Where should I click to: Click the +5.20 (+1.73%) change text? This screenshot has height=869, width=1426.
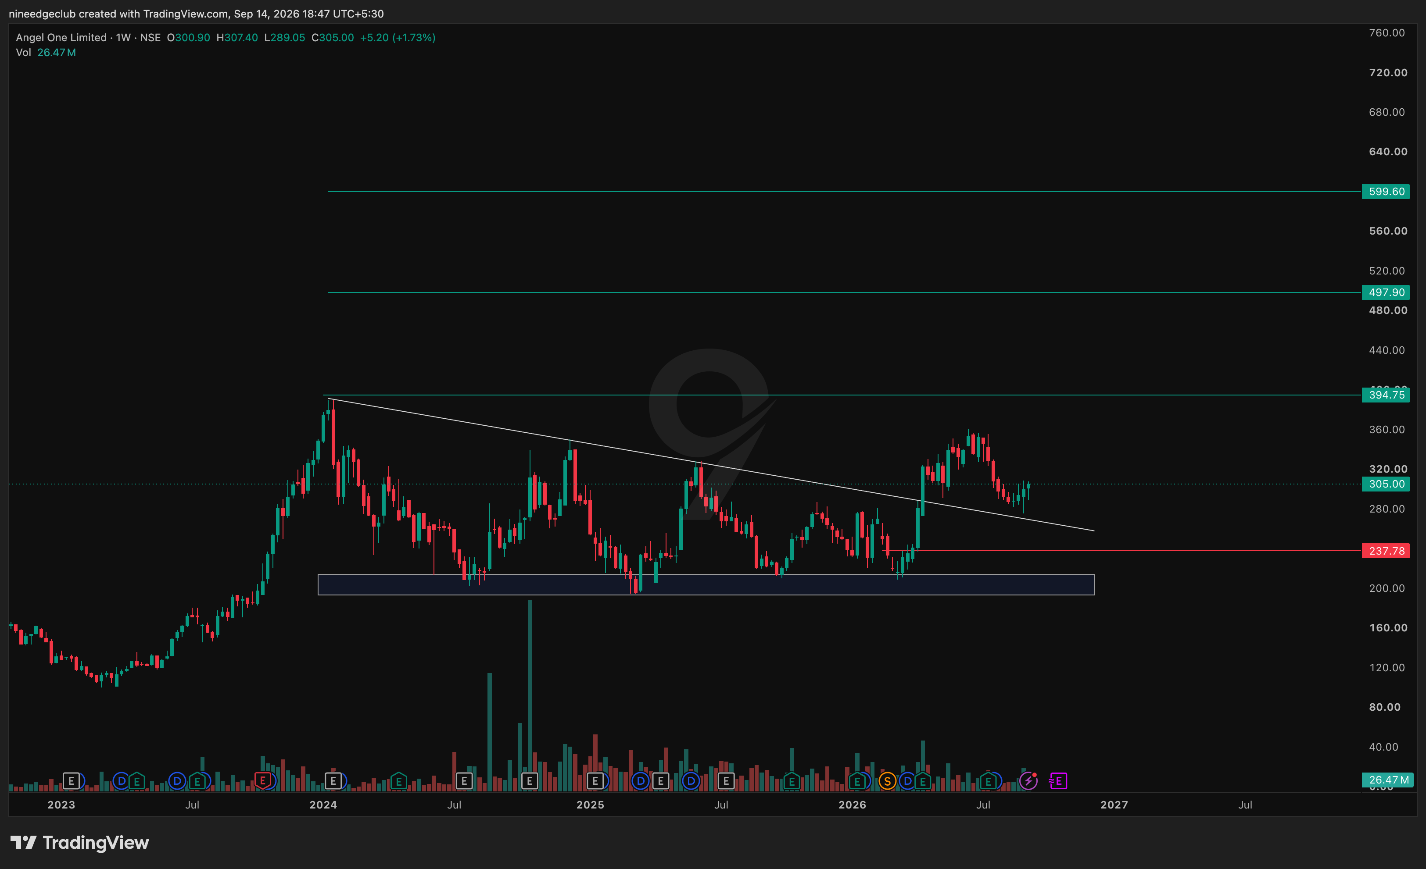pos(398,38)
